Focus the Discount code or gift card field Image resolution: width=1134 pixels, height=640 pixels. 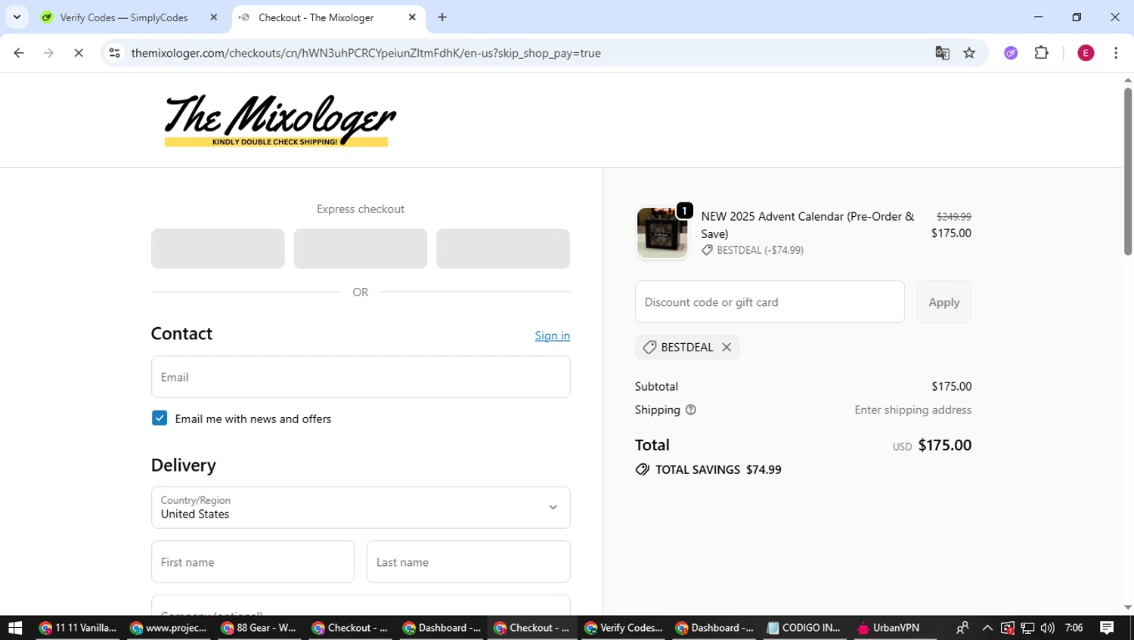(x=770, y=302)
